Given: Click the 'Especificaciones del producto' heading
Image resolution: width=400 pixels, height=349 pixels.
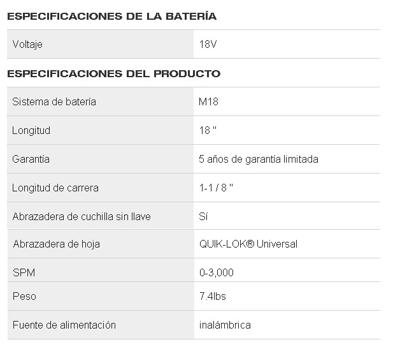Looking at the screenshot, I should click(x=113, y=73).
